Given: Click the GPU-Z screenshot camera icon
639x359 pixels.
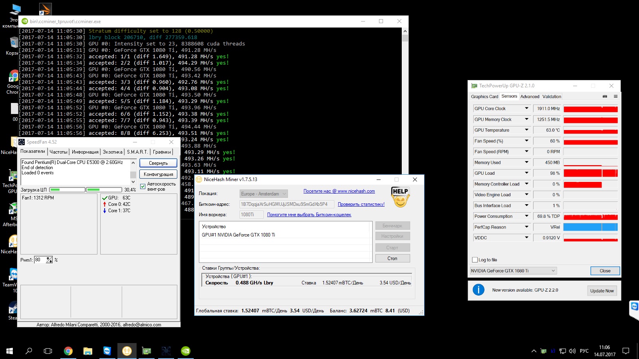Looking at the screenshot, I should tap(605, 97).
